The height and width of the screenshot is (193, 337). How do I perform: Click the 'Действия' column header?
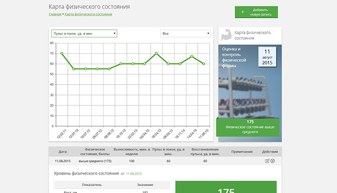pyautogui.click(x=270, y=151)
